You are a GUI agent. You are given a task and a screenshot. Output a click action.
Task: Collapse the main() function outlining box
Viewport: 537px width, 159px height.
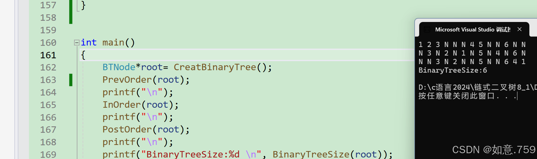click(x=77, y=43)
